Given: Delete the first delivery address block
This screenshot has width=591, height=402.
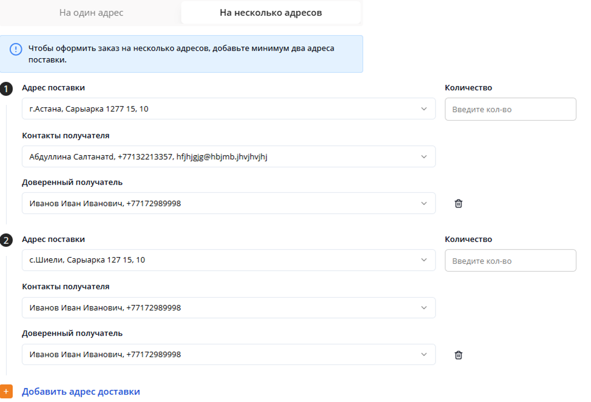Looking at the screenshot, I should tap(459, 204).
